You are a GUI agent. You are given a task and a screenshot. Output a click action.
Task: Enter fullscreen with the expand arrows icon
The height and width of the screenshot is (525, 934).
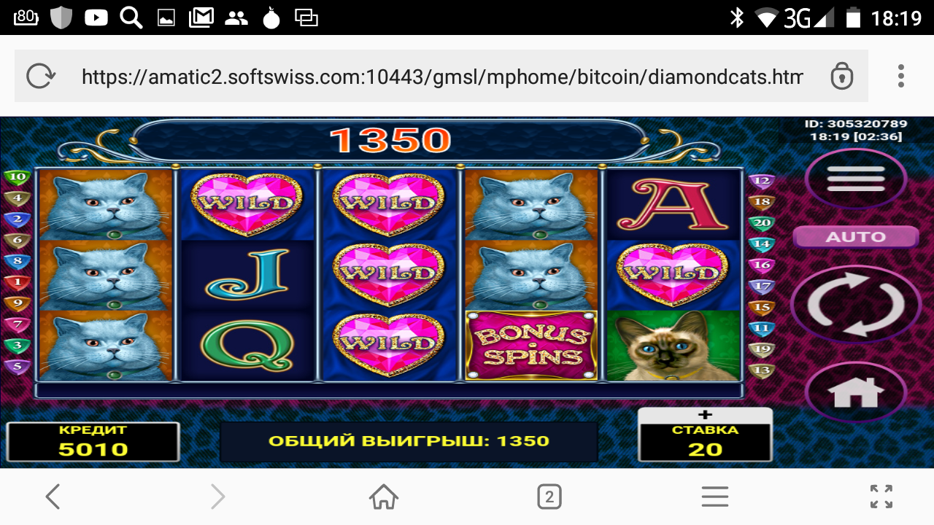(x=881, y=497)
